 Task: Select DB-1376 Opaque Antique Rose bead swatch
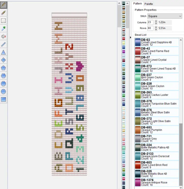(x=138, y=182)
